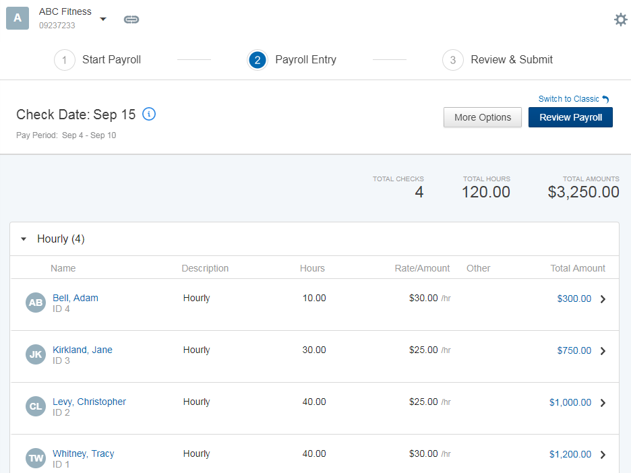Open Christopher Levy's row chevron arrow
Viewport: 631px width, 473px height.
coord(603,403)
